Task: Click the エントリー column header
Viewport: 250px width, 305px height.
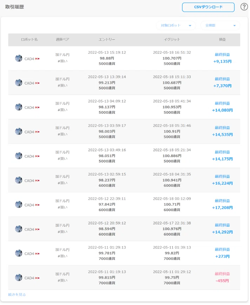Action: coord(107,40)
